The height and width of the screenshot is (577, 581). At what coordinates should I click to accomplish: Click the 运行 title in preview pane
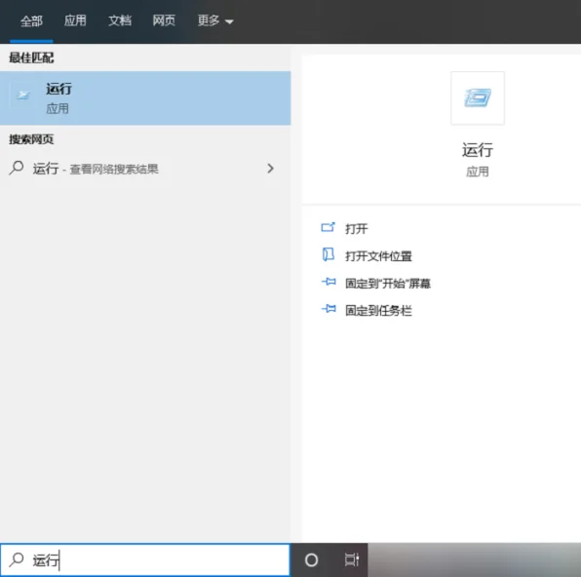click(x=478, y=150)
